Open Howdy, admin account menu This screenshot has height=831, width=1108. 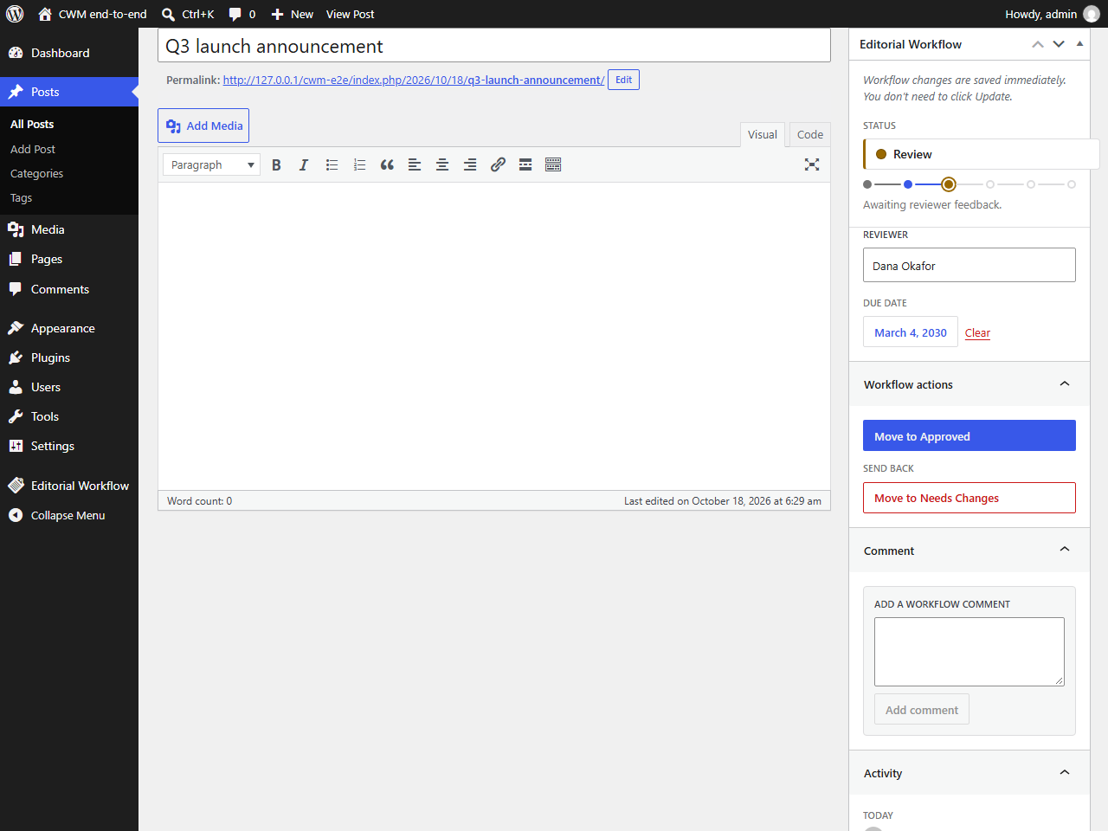1052,14
